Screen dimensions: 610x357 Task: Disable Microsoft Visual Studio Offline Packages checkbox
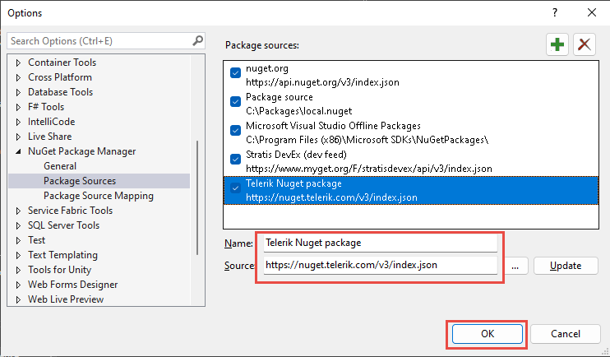[235, 131]
